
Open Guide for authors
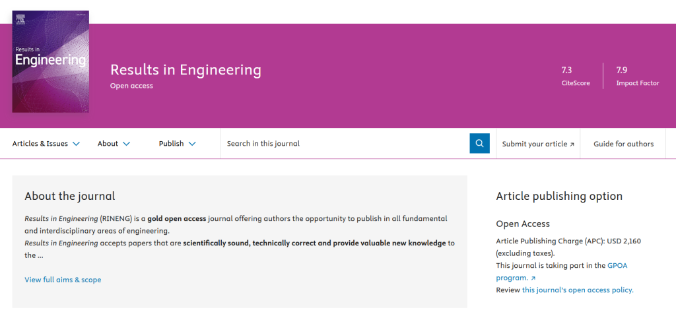click(623, 143)
